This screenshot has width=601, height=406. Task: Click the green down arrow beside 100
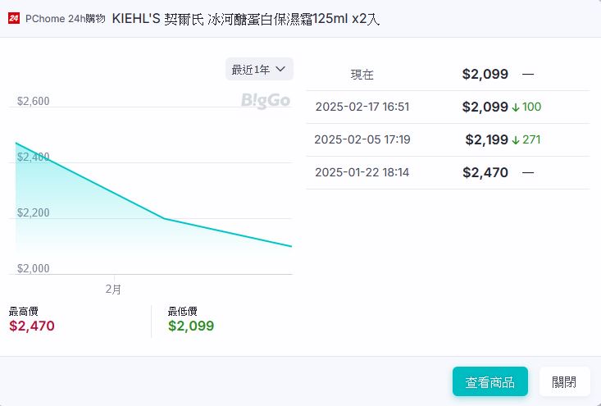point(516,107)
